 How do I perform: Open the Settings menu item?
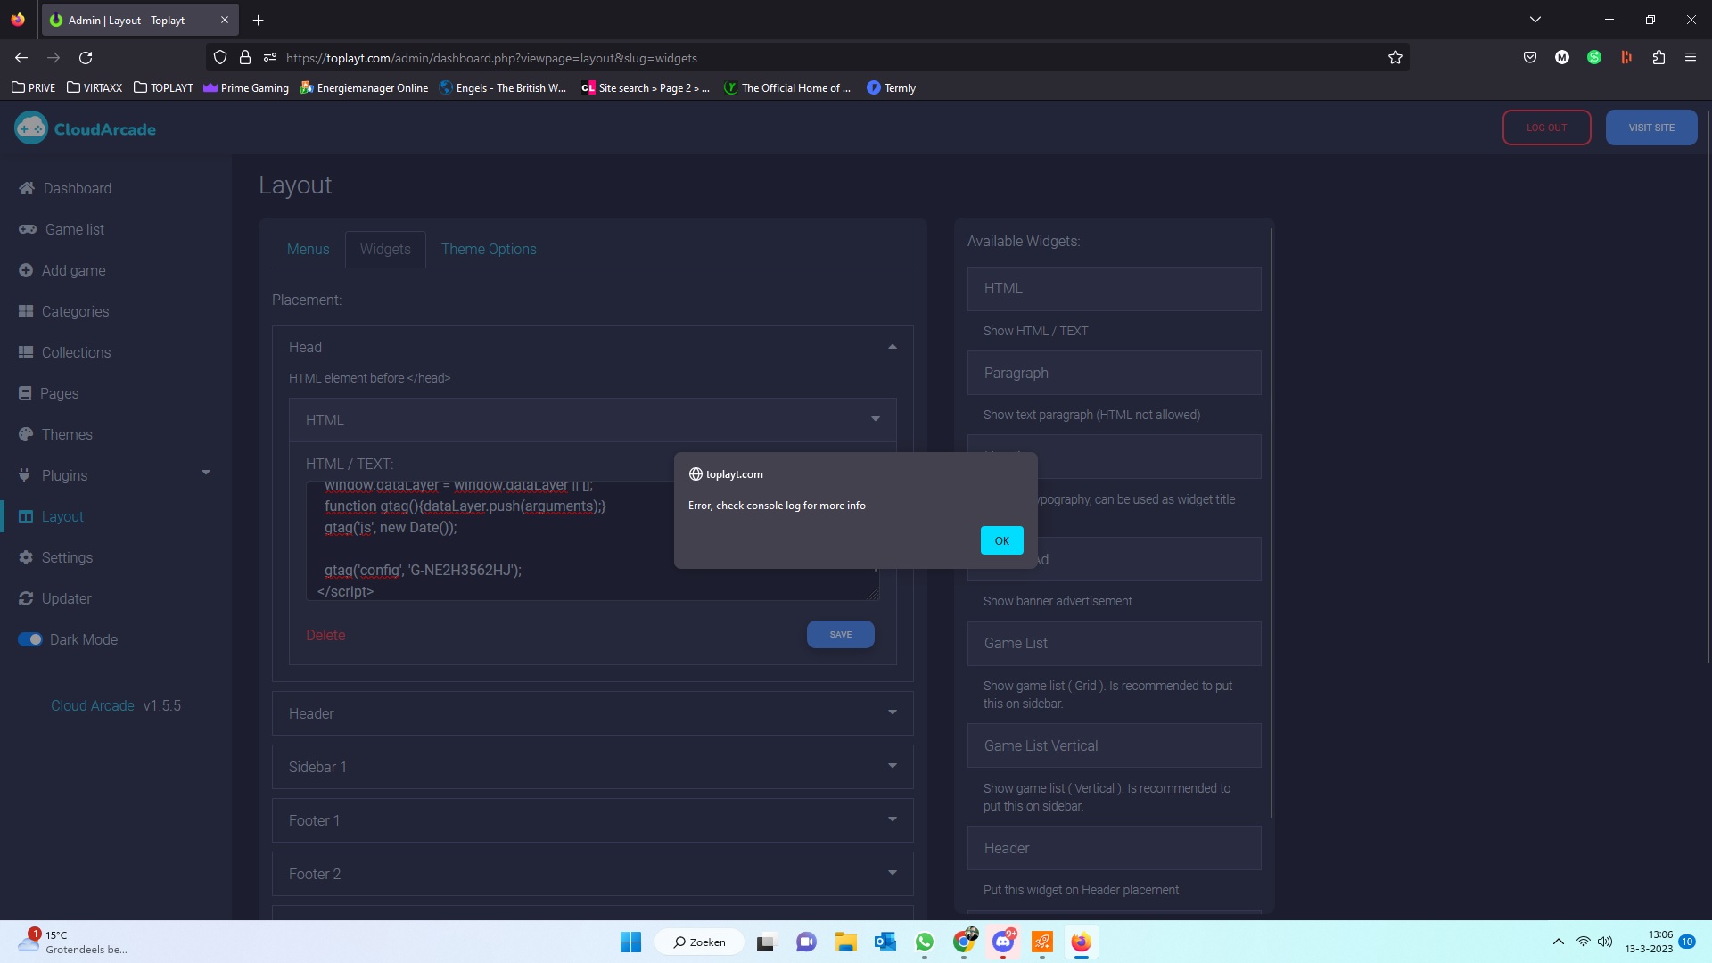click(67, 557)
